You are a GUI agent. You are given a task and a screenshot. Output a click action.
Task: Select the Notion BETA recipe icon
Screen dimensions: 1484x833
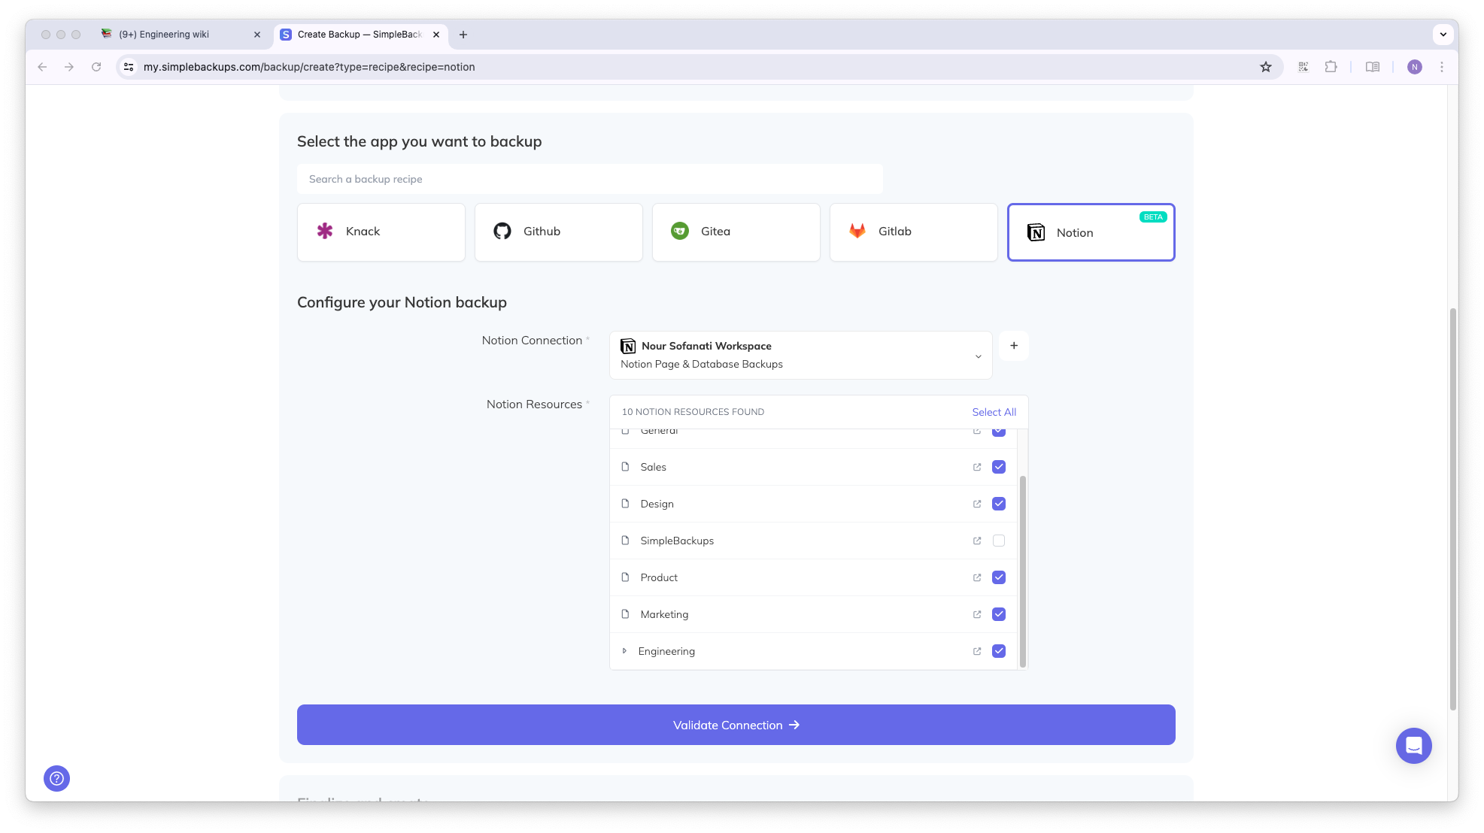(1036, 232)
